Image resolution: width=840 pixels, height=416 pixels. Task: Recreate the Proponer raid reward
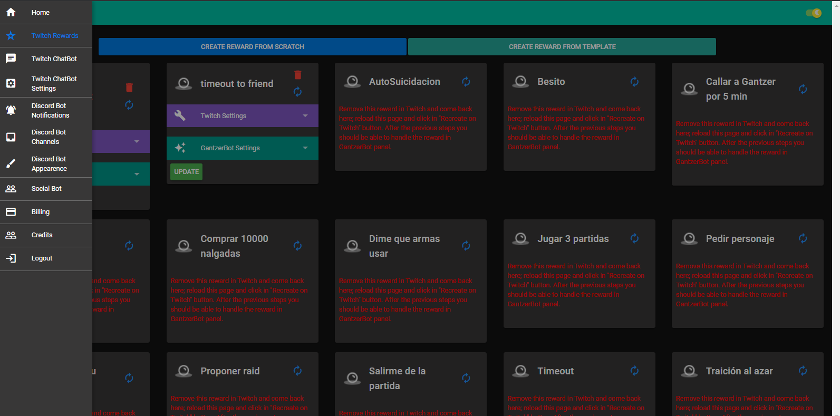pos(297,371)
